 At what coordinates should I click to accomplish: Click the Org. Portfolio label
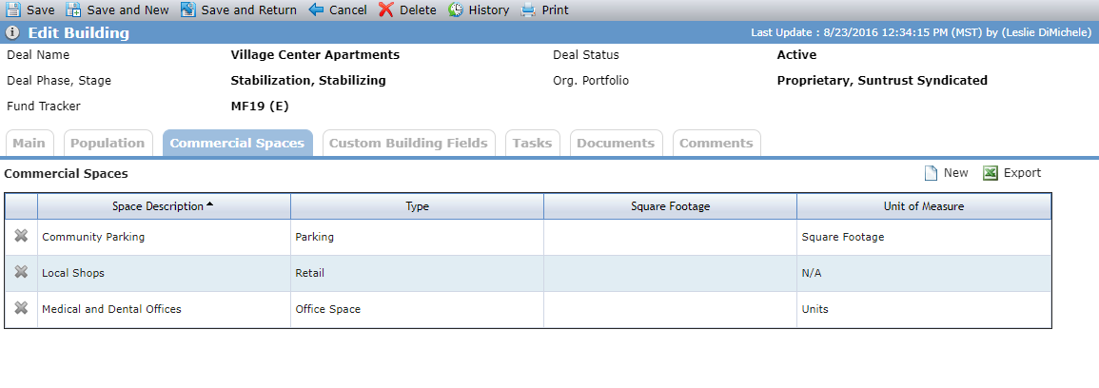point(591,81)
